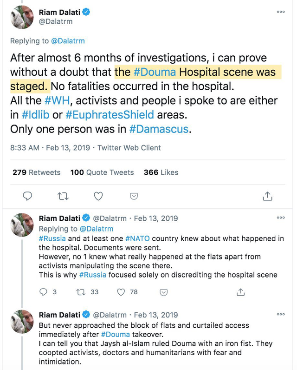297x370 pixels.
Task: Like the main tweet
Action: tap(98, 196)
